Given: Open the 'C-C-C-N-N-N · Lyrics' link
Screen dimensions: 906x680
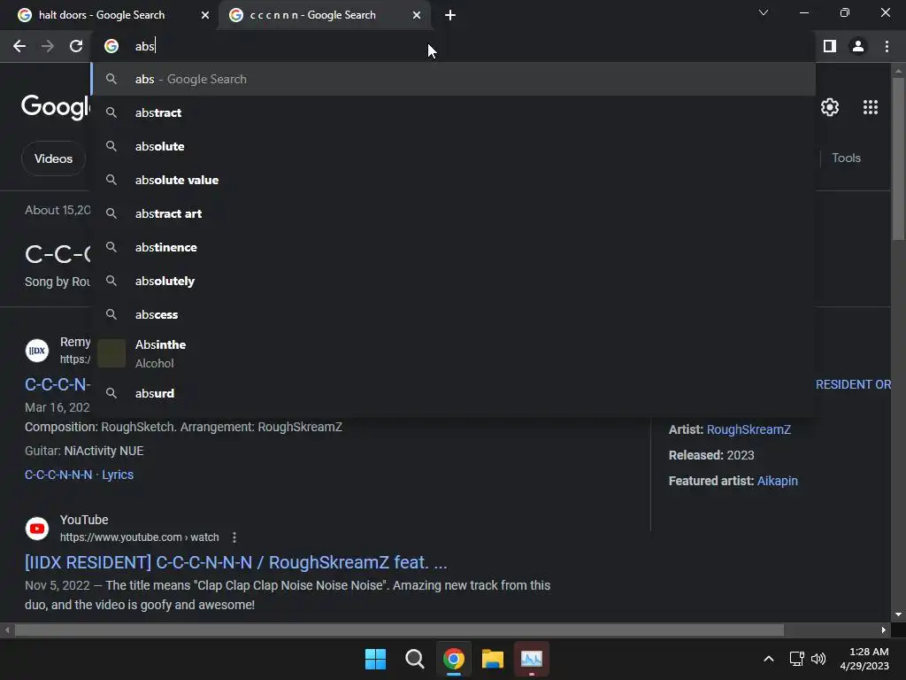Looking at the screenshot, I should click(79, 475).
